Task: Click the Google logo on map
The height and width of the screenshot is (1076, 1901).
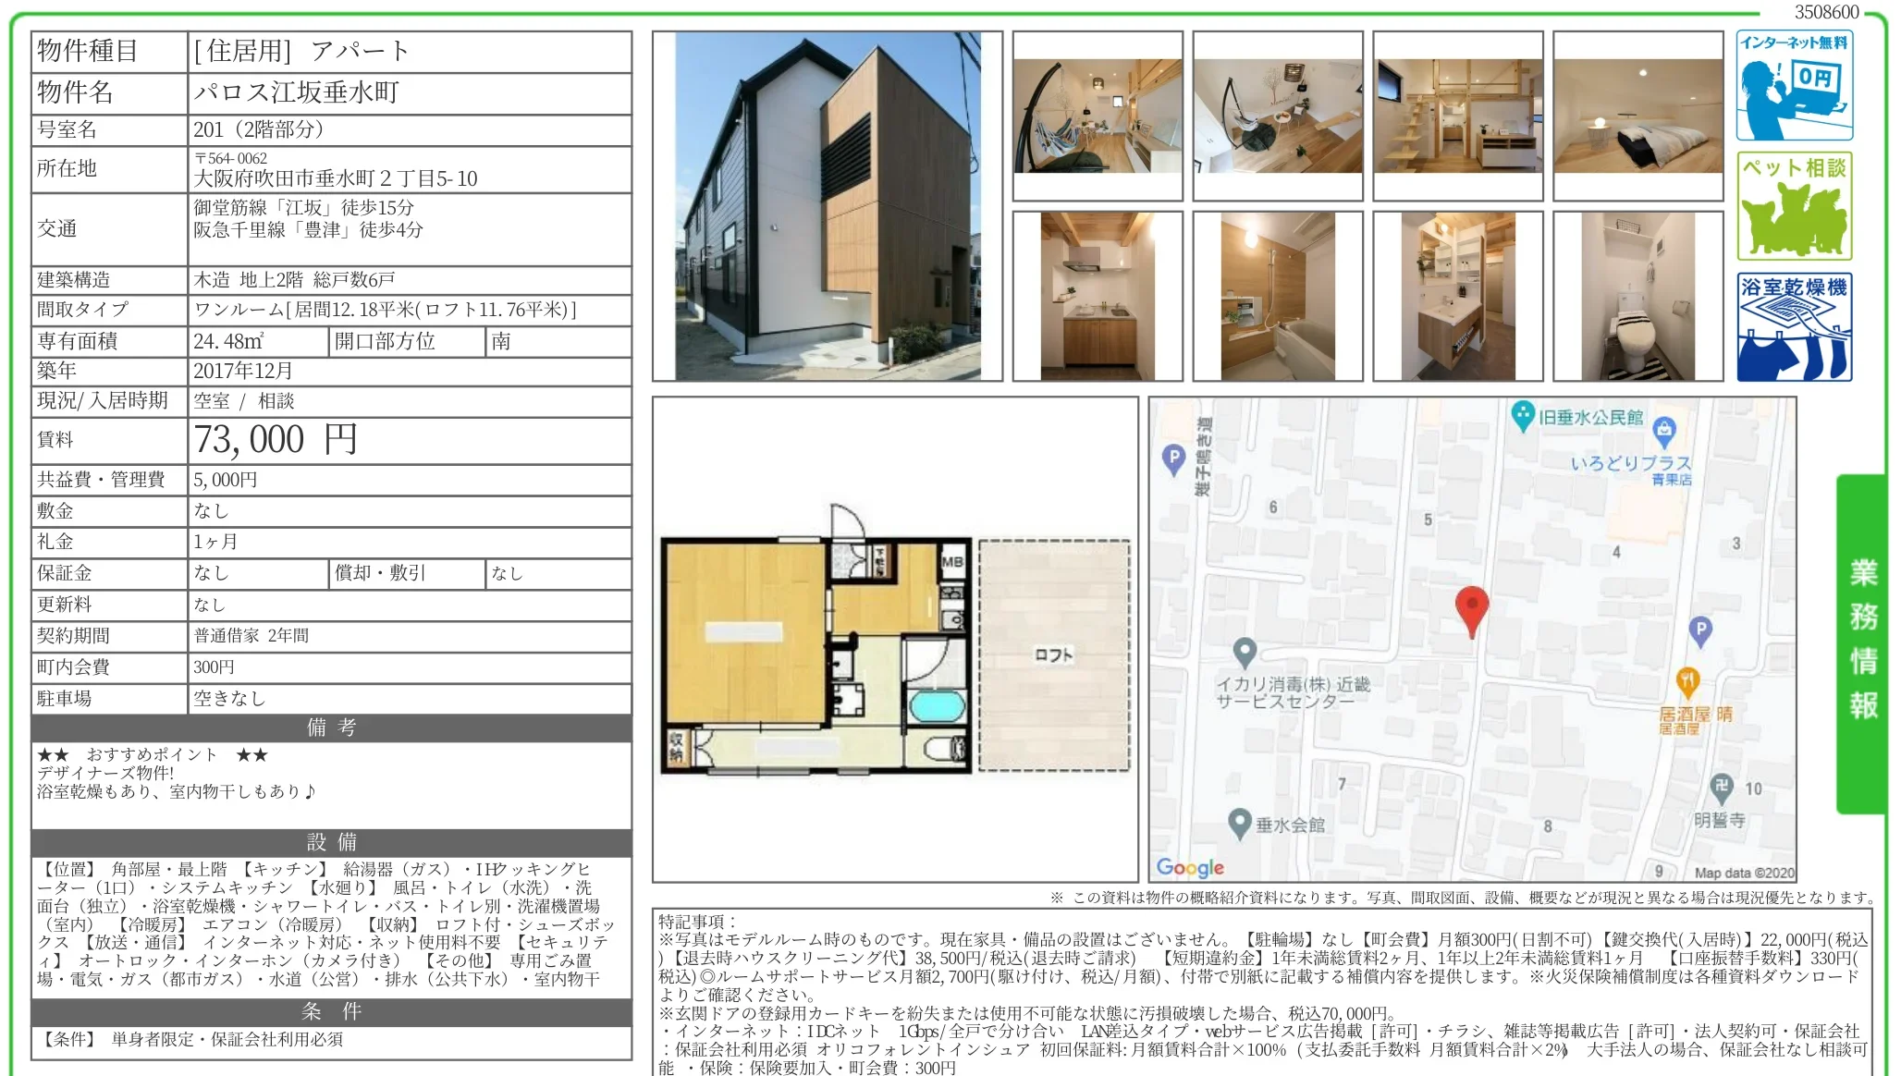Action: click(1190, 867)
